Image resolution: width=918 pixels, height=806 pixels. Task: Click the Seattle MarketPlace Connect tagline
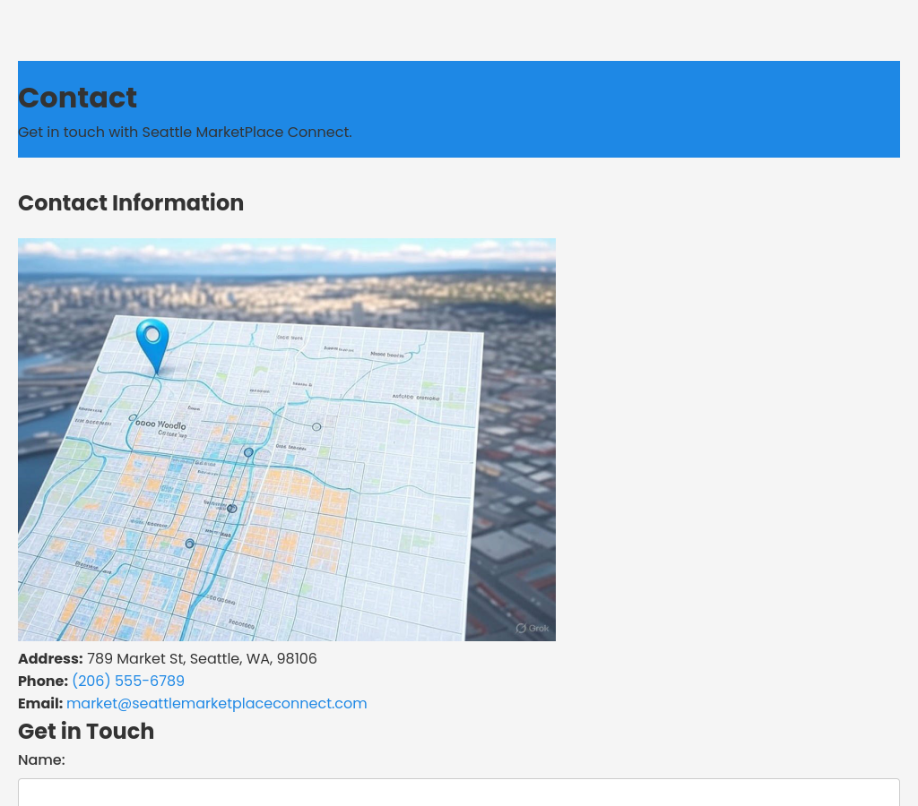pyautogui.click(x=185, y=132)
